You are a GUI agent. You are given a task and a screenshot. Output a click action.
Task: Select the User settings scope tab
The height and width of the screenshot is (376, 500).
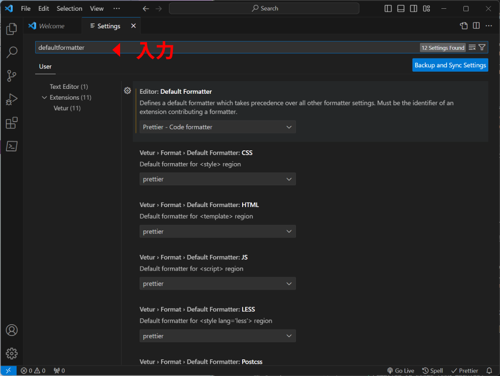[45, 66]
